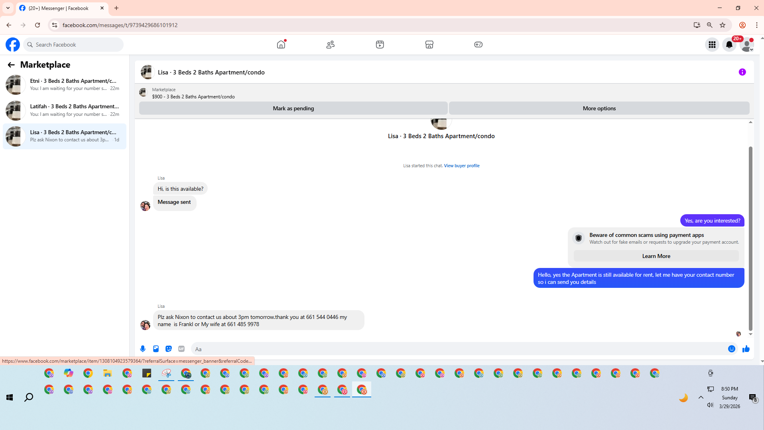Select the Lisa apartment conversation

coord(65,136)
